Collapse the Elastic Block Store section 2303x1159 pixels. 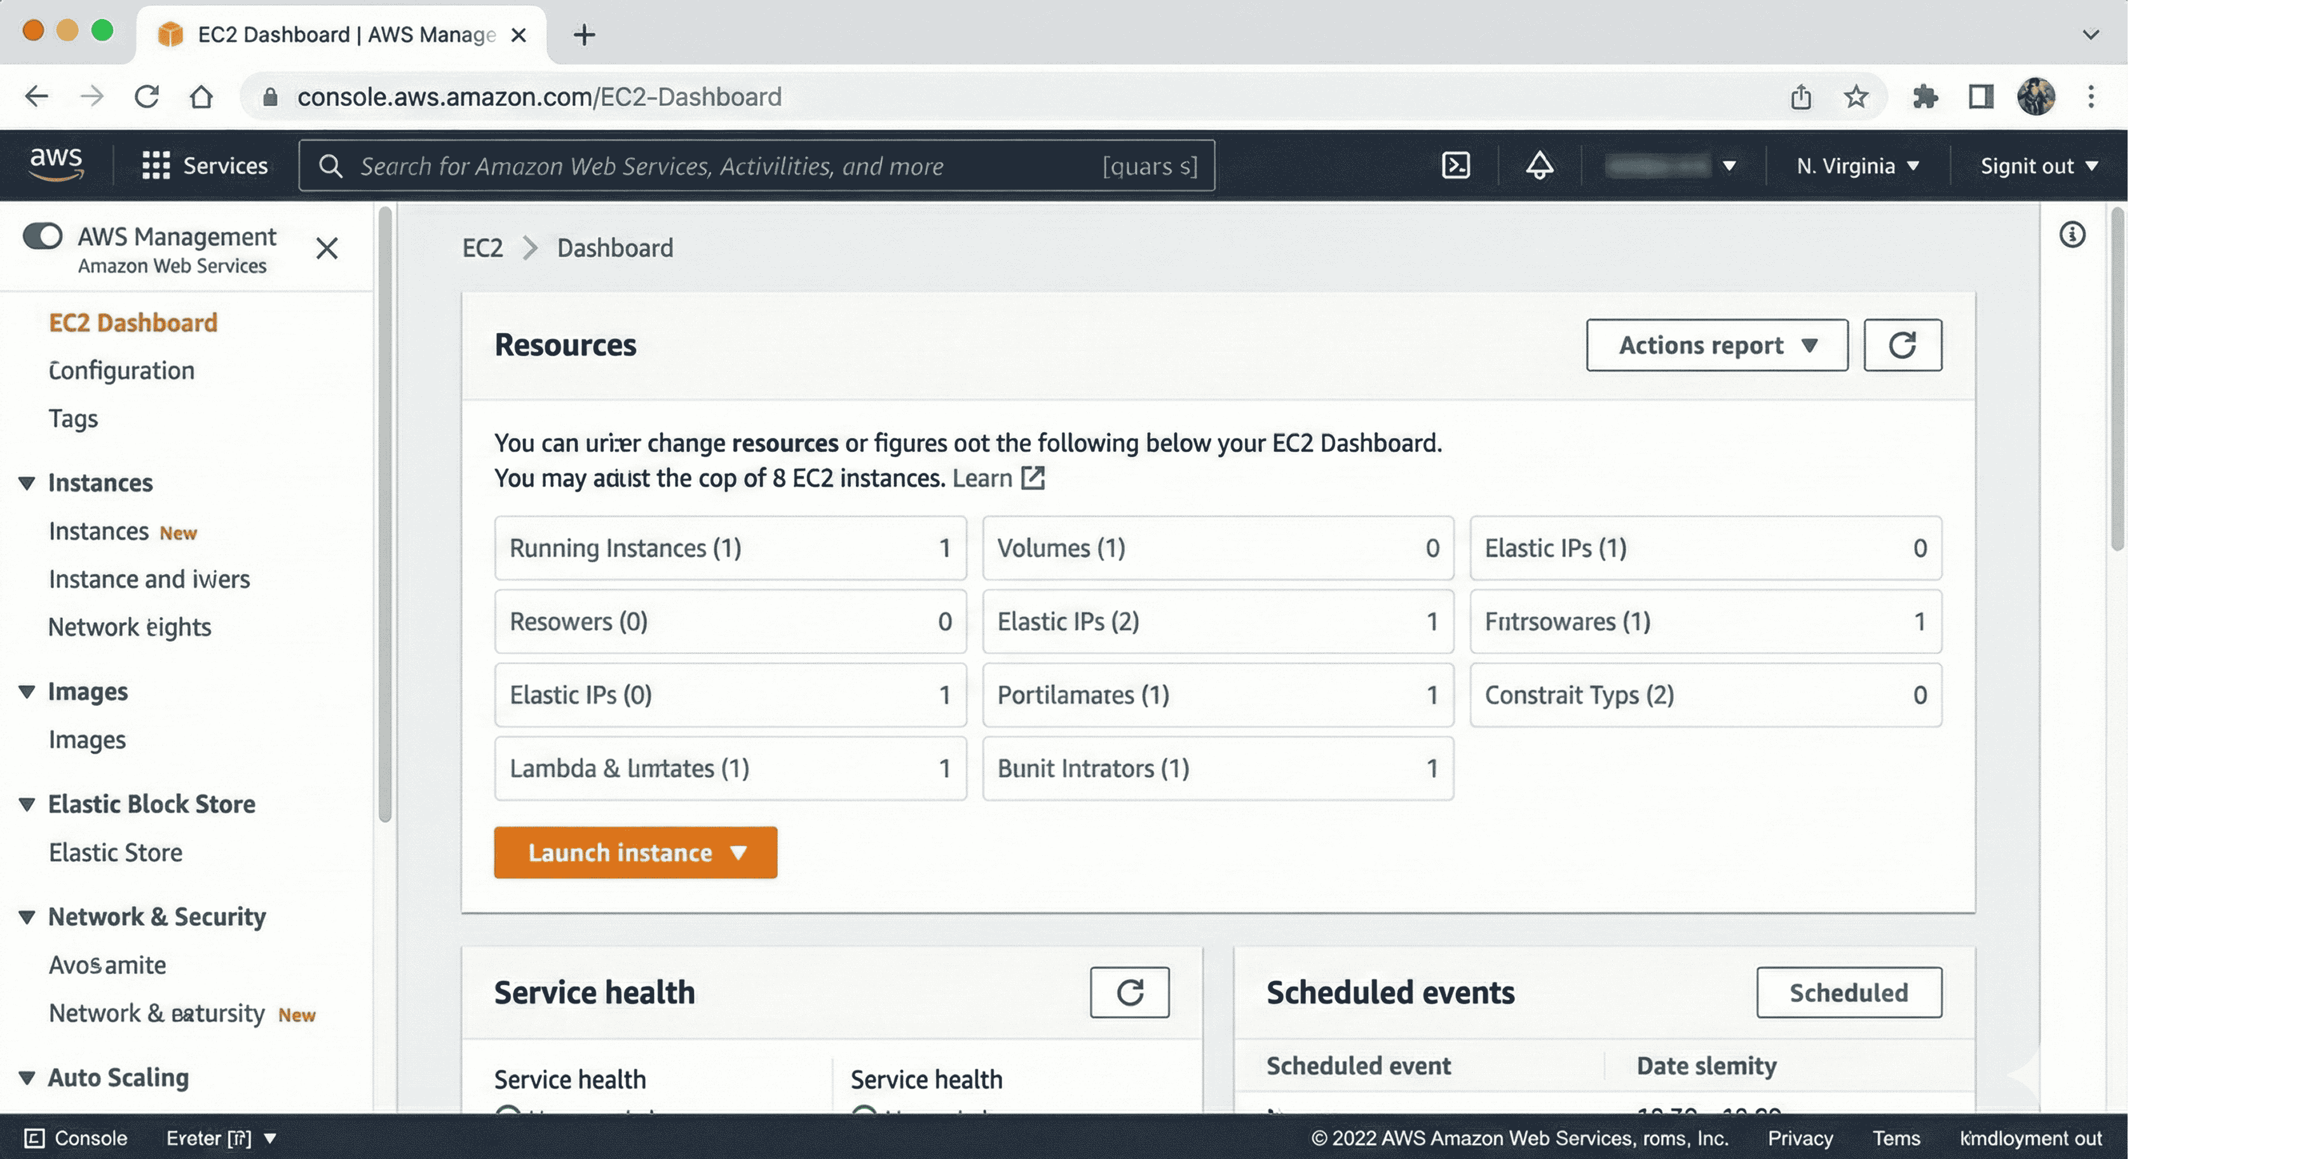tap(27, 804)
